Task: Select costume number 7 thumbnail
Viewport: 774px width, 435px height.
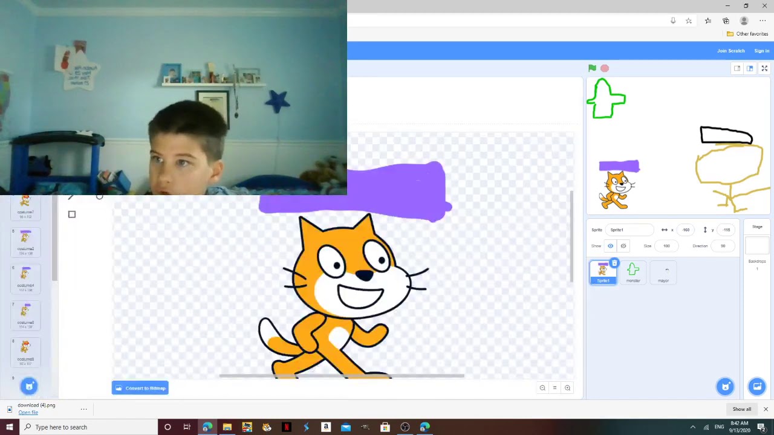Action: [x=25, y=315]
